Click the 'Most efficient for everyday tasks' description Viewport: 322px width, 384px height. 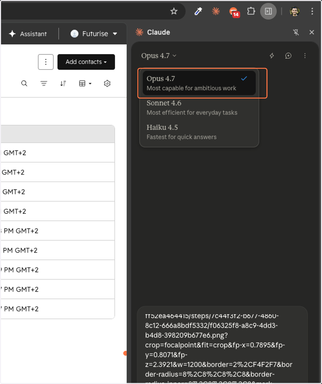point(192,113)
